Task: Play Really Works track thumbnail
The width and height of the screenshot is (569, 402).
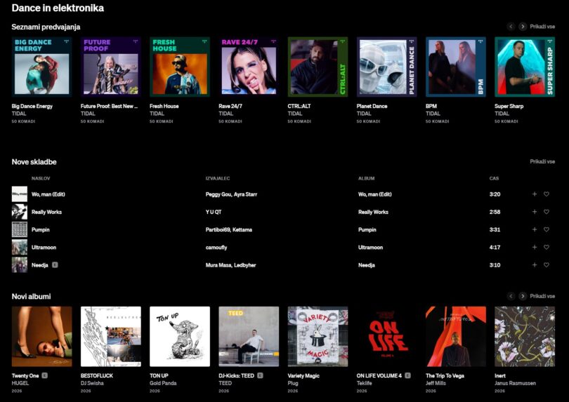Action: [x=19, y=212]
